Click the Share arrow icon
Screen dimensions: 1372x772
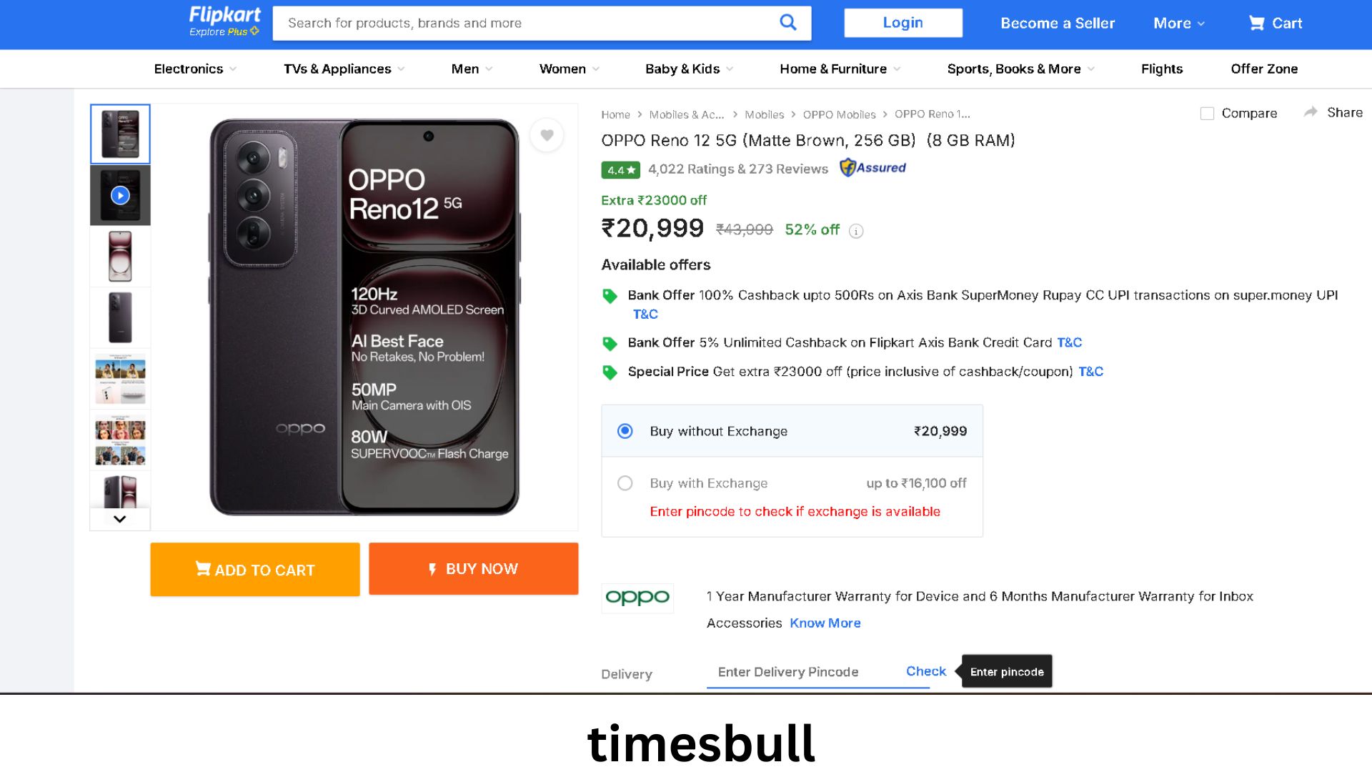pos(1311,112)
